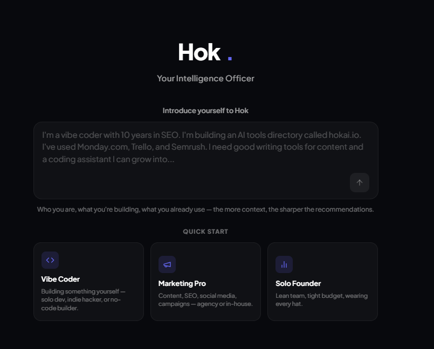Click the context hint text below the input box
This screenshot has height=349, width=434.
[205, 209]
